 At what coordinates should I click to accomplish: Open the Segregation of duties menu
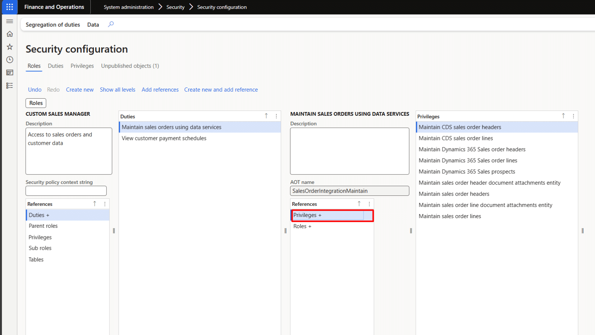(x=52, y=25)
